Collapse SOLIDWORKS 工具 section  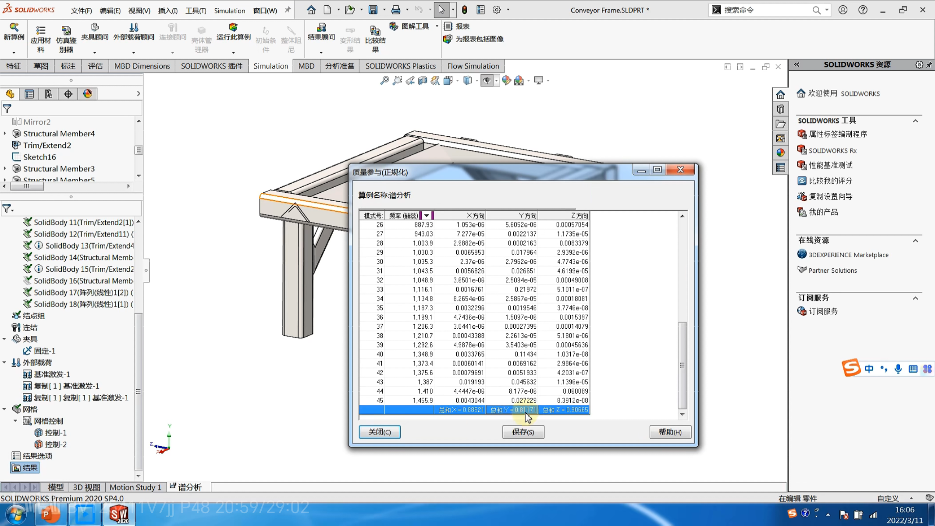pos(916,121)
